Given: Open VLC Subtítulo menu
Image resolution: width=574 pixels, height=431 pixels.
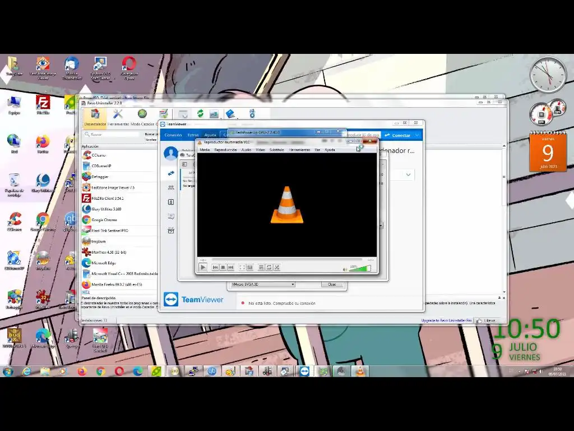Looking at the screenshot, I should pos(277,150).
